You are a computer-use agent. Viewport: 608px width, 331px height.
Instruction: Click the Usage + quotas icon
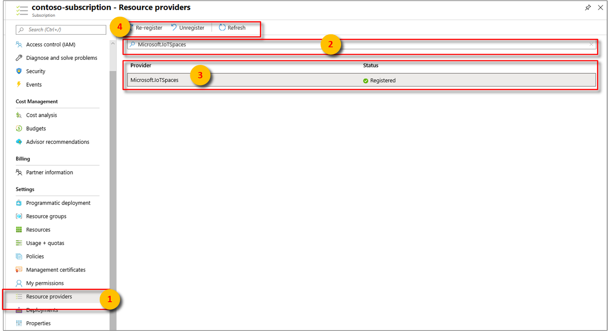coord(19,243)
